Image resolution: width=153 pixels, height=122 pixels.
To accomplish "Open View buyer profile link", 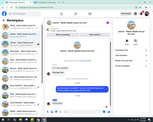I will coord(85,61).
